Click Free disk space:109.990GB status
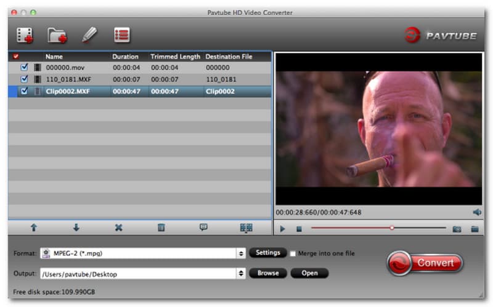The width and height of the screenshot is (493, 307). click(x=54, y=292)
